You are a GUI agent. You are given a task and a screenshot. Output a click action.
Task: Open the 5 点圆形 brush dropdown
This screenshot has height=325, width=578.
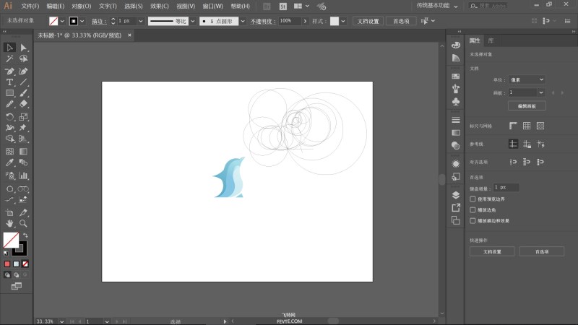coord(243,21)
